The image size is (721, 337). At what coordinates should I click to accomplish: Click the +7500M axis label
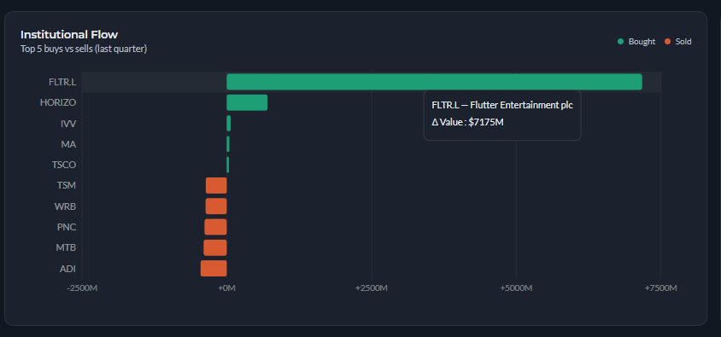click(660, 288)
